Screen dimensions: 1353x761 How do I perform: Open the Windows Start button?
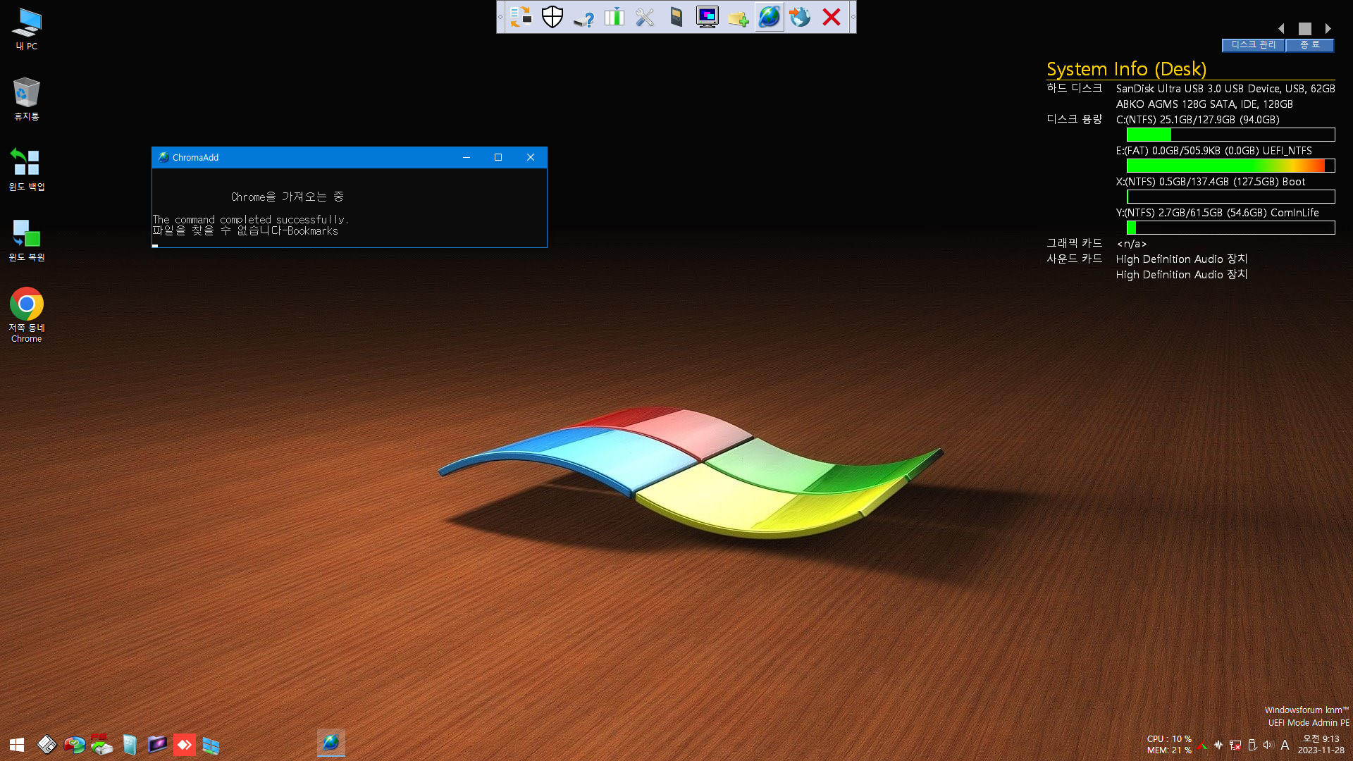point(17,745)
